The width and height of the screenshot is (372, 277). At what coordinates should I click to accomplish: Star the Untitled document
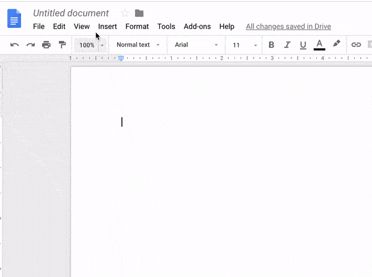pyautogui.click(x=125, y=13)
